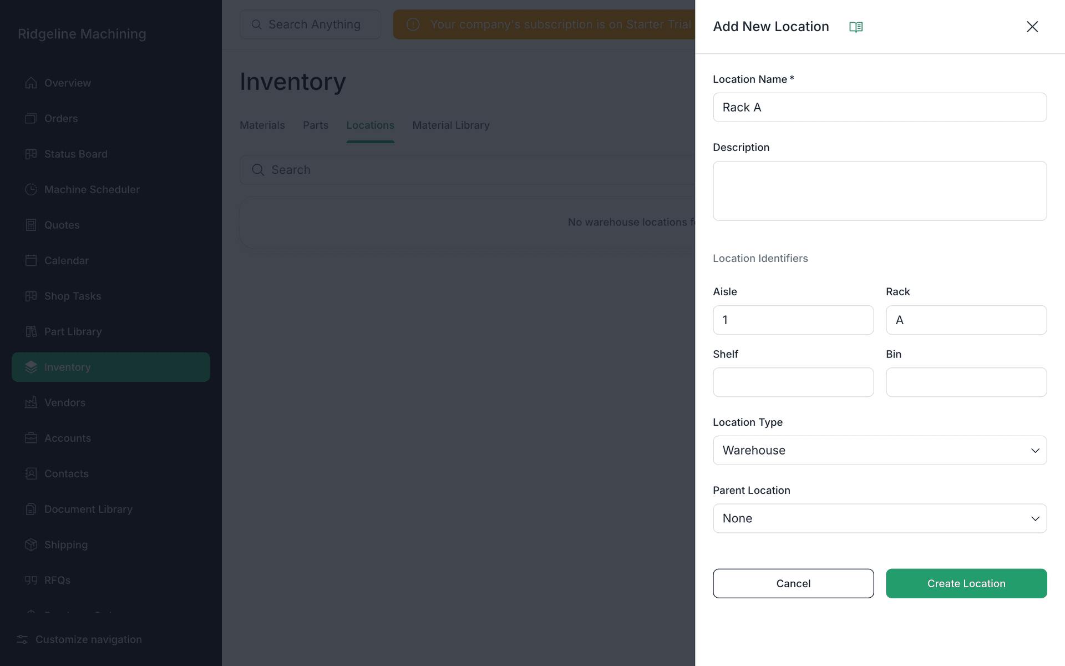This screenshot has height=666, width=1065.
Task: Open the Parent Location dropdown
Action: click(880, 518)
